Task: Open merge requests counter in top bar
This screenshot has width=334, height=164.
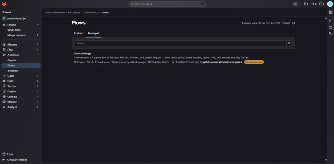Action: click(x=314, y=4)
